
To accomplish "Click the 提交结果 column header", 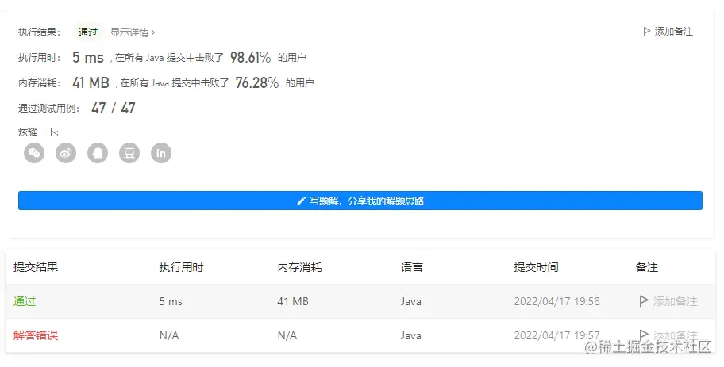I will coord(36,267).
